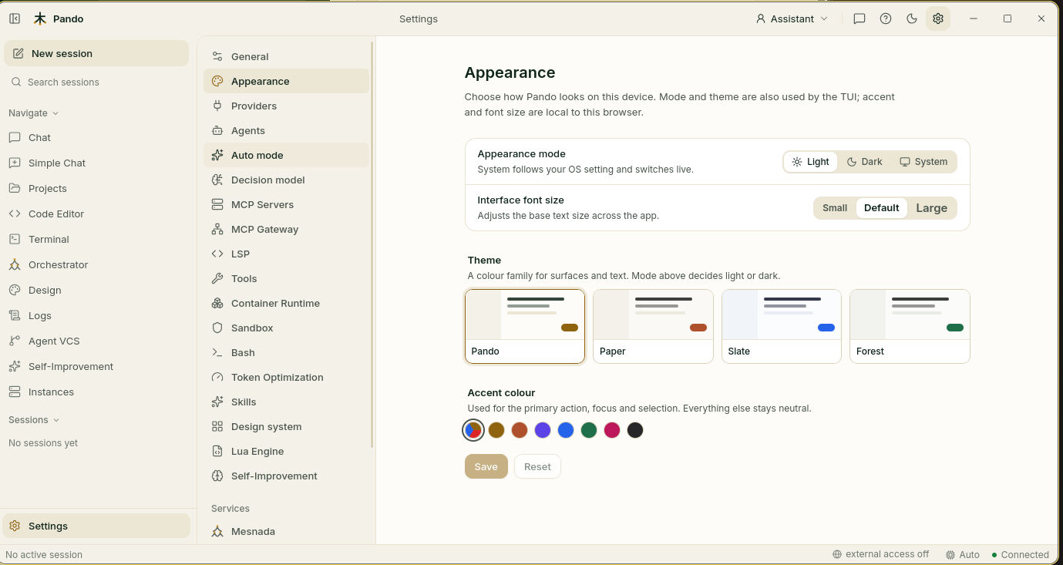This screenshot has height=565, width=1063.
Task: Open MCP Servers settings page
Action: coord(286,204)
